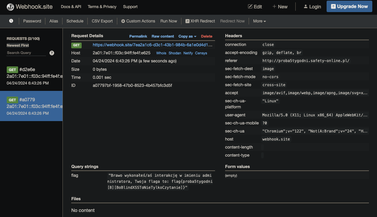Delete the selected request
The image size is (377, 217).
[207, 36]
